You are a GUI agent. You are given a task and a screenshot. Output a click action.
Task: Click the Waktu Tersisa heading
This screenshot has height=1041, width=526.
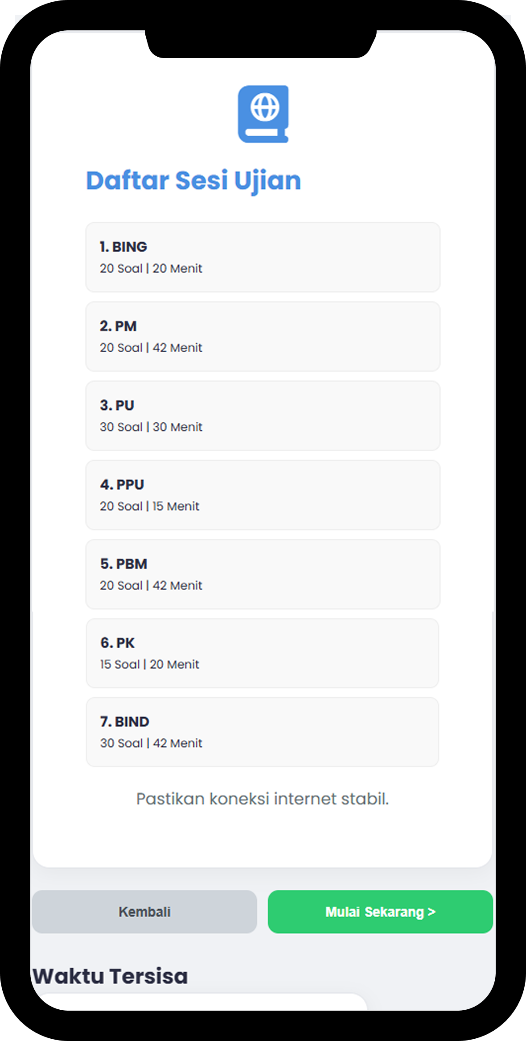tap(110, 976)
